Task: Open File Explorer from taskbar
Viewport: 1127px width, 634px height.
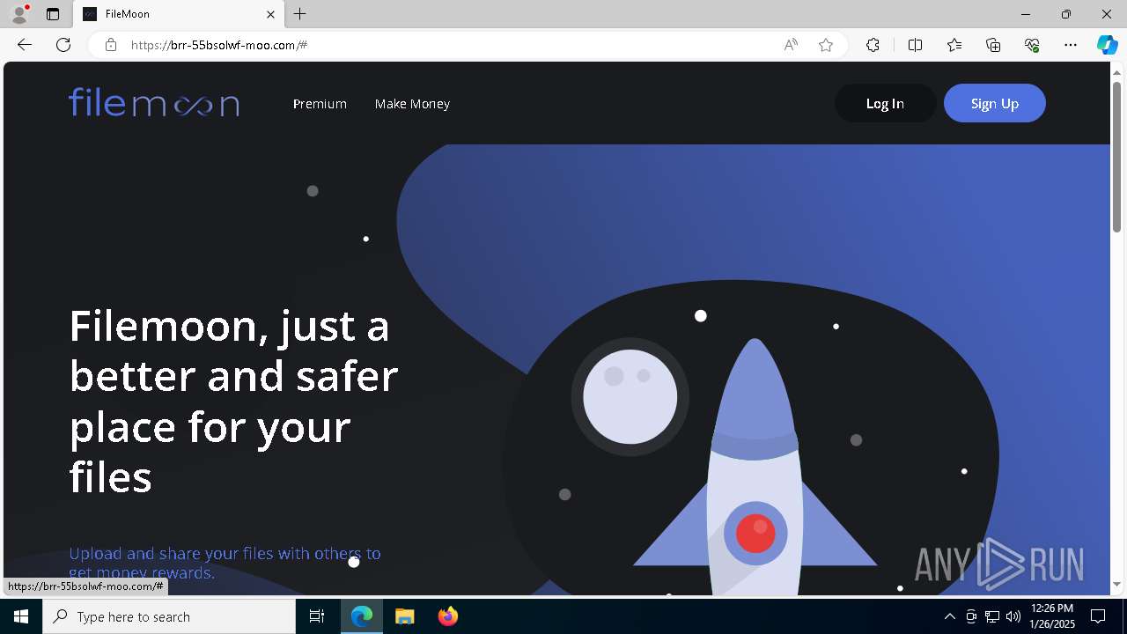Action: coord(404,616)
